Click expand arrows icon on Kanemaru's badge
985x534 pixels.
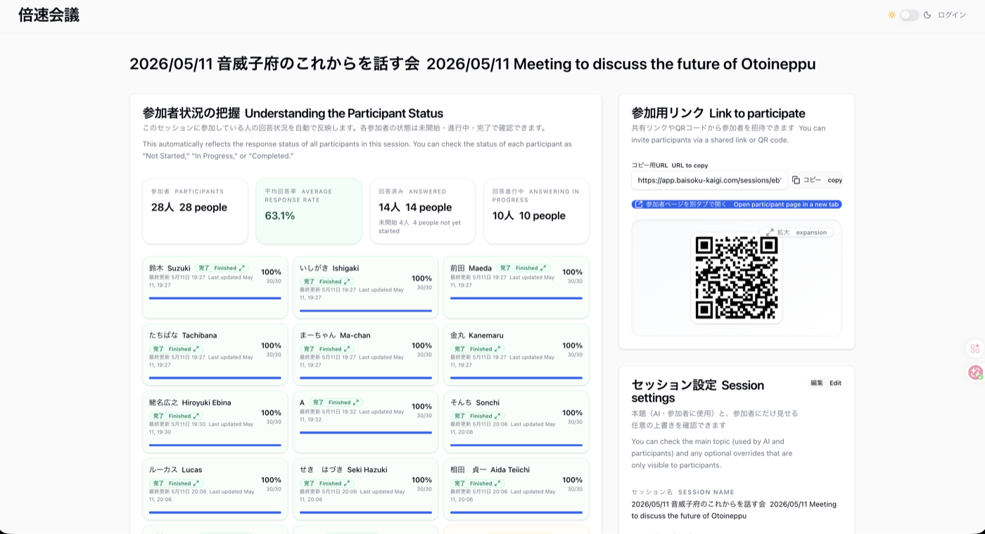click(497, 349)
